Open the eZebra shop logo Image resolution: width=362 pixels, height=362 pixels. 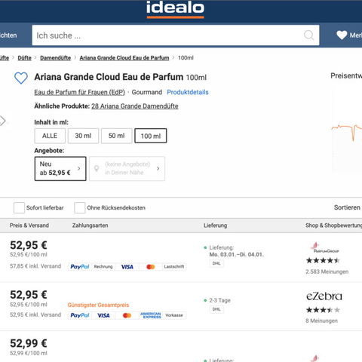pos(324,296)
